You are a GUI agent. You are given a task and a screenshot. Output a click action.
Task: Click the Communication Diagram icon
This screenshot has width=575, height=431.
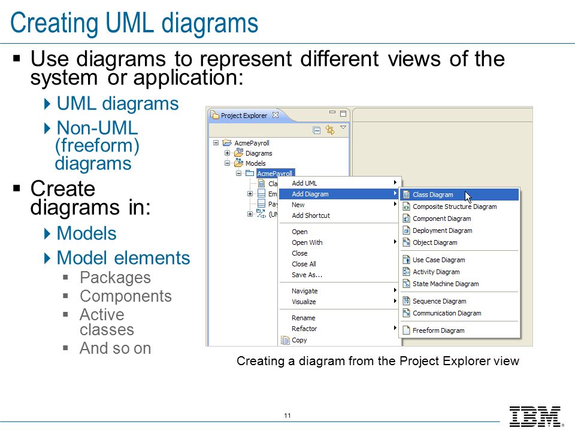pyautogui.click(x=406, y=313)
